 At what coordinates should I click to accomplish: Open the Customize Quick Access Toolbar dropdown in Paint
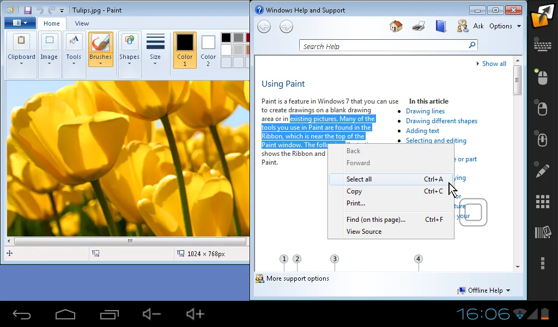[x=62, y=11]
